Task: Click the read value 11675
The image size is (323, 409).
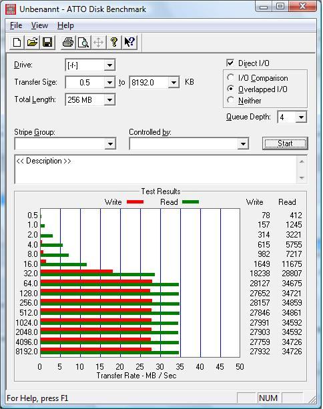Action: pos(292,264)
